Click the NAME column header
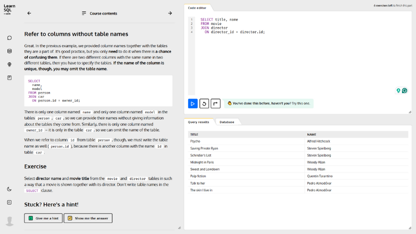Image resolution: width=416 pixels, height=234 pixels. [x=357, y=135]
